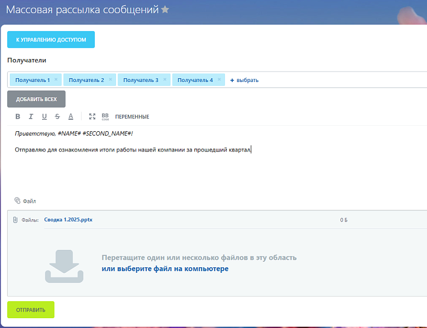Switch editor to BB code mode
The height and width of the screenshot is (328, 427).
coord(105,116)
